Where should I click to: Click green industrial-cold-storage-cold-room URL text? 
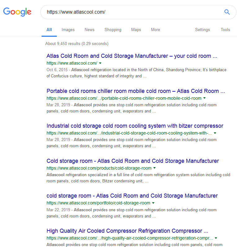[129, 133]
